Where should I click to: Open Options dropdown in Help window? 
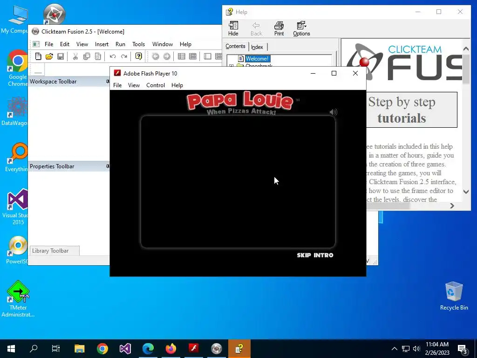[301, 28]
